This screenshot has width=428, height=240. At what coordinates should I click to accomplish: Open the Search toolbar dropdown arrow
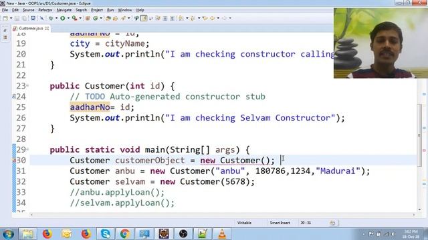pyautogui.click(x=129, y=18)
